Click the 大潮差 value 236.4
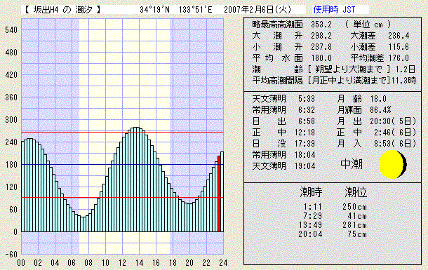Image resolution: width=428 pixels, height=270 pixels. 399,36
